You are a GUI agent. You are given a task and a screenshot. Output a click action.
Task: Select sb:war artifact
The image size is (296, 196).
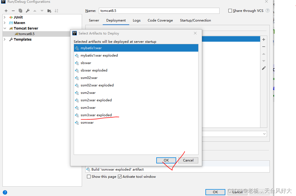[136, 63]
